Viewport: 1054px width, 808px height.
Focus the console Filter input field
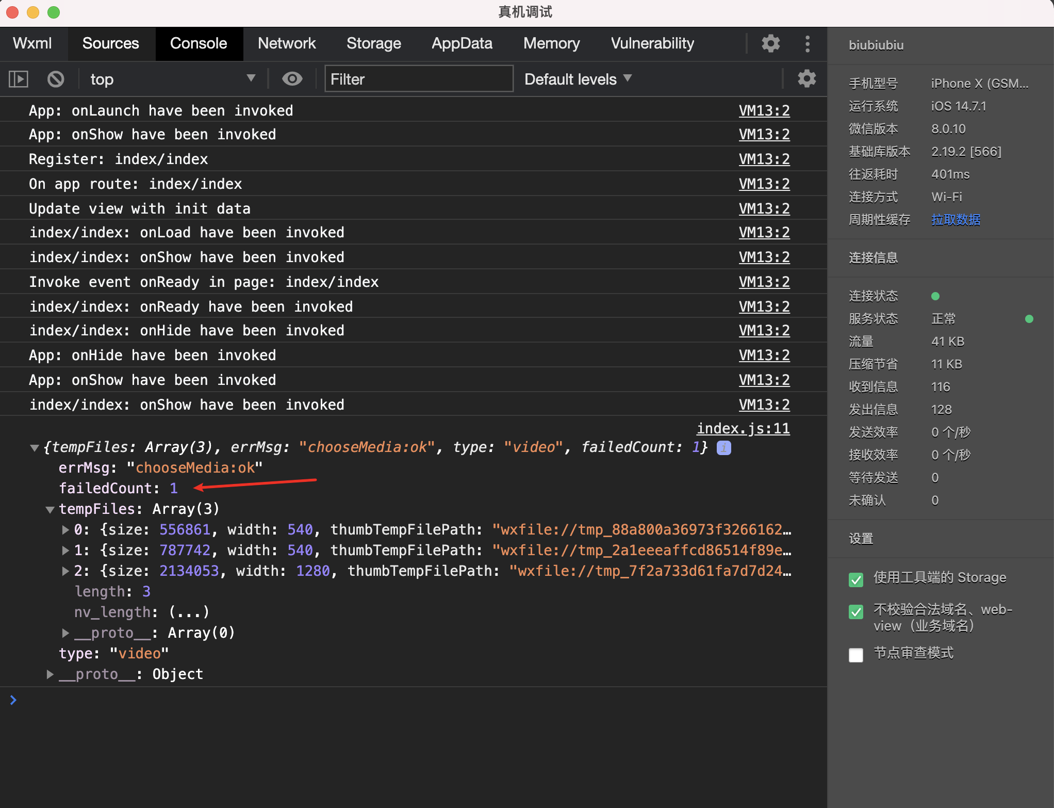(x=419, y=79)
